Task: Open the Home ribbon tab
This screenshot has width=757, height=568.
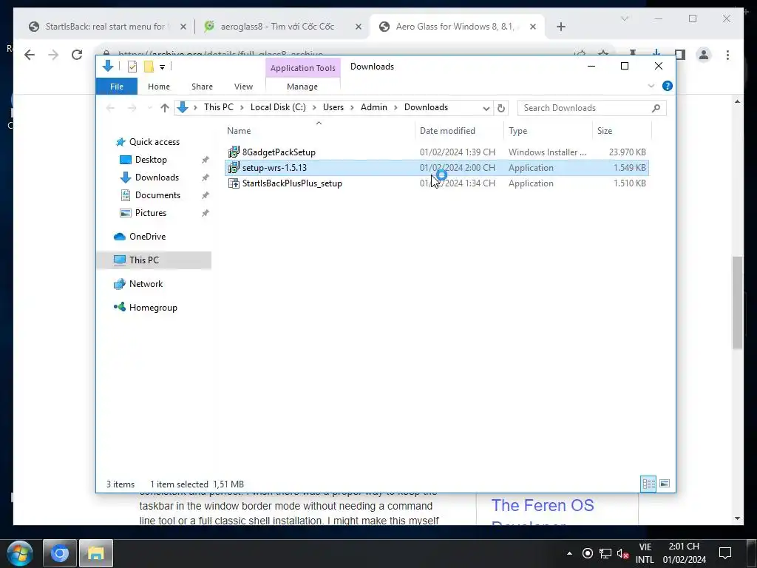Action: coord(159,87)
